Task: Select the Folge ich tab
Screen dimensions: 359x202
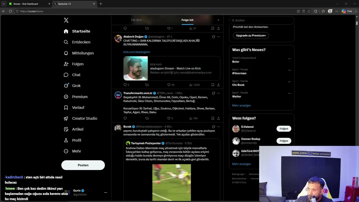Action: coord(187,20)
